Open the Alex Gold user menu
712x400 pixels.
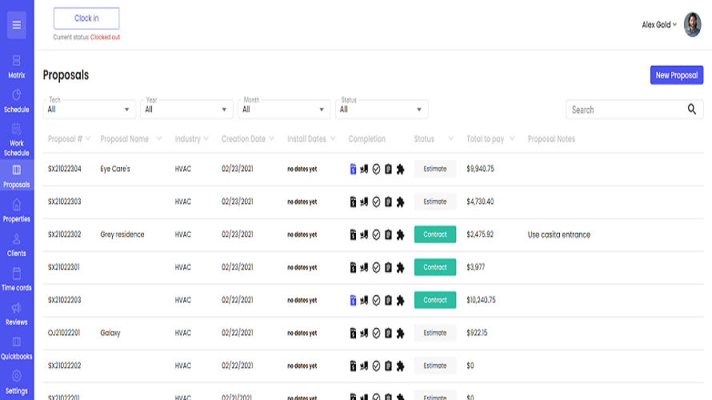[x=660, y=25]
